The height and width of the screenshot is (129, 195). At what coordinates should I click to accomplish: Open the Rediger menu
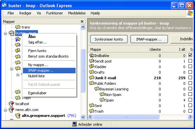point(26,13)
